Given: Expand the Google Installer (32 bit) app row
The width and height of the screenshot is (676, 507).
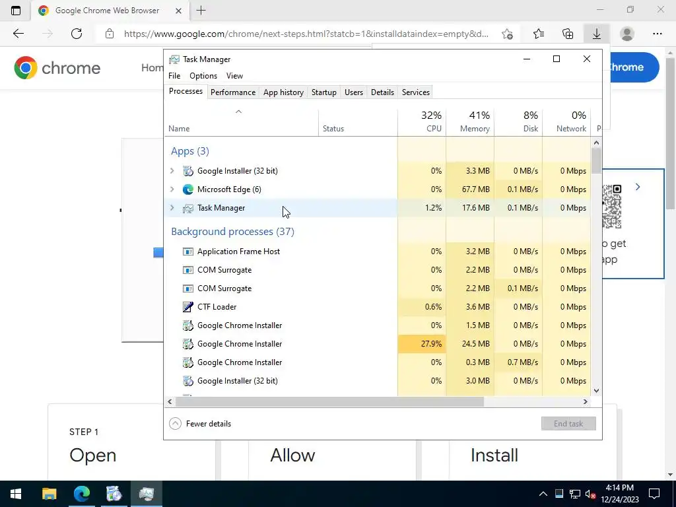Looking at the screenshot, I should coord(172,171).
